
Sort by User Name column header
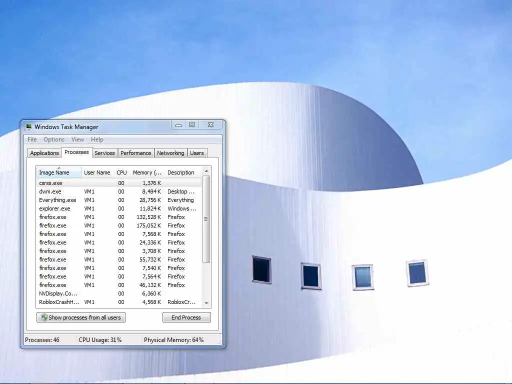[97, 172]
